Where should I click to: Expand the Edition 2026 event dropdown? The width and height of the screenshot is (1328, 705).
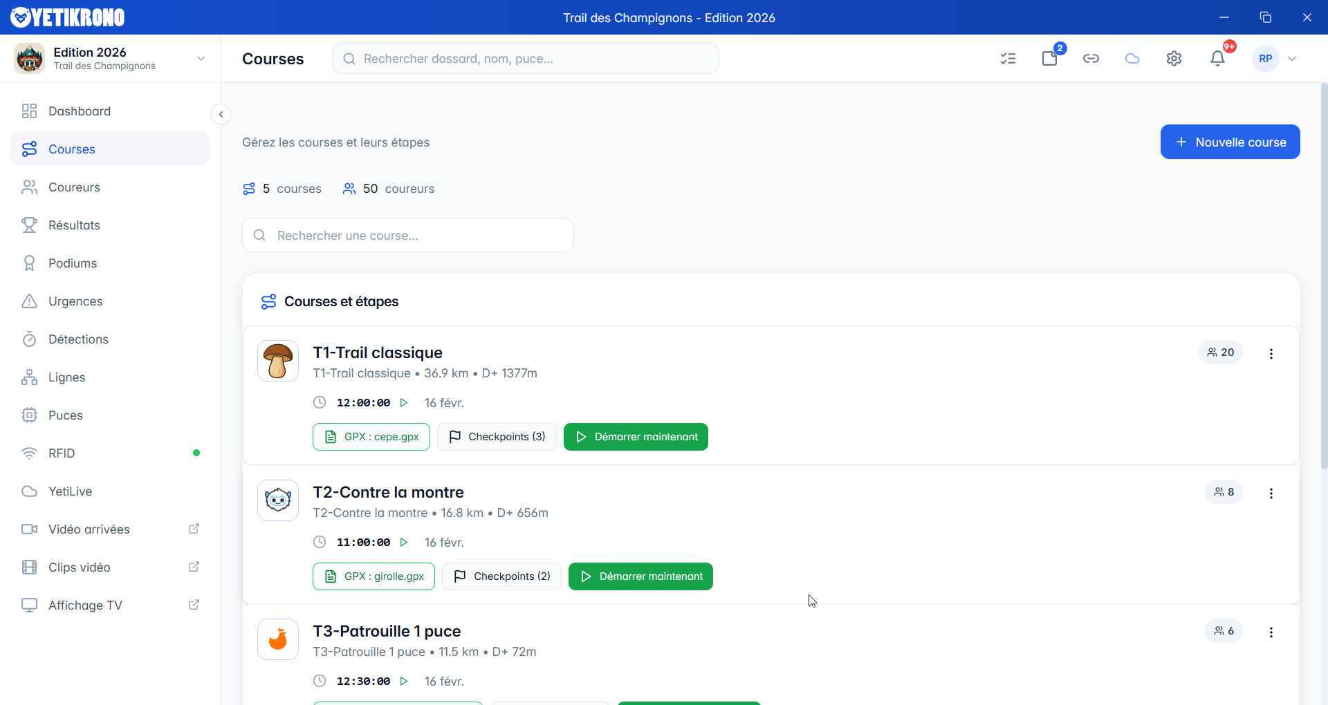(201, 59)
